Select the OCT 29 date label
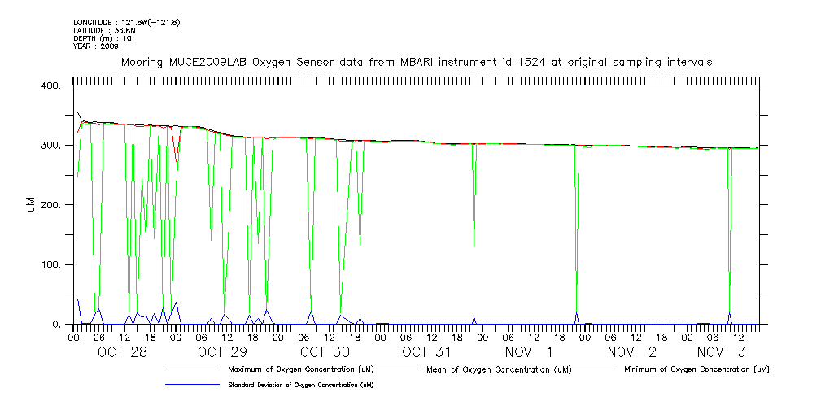The image size is (821, 410). [x=222, y=352]
